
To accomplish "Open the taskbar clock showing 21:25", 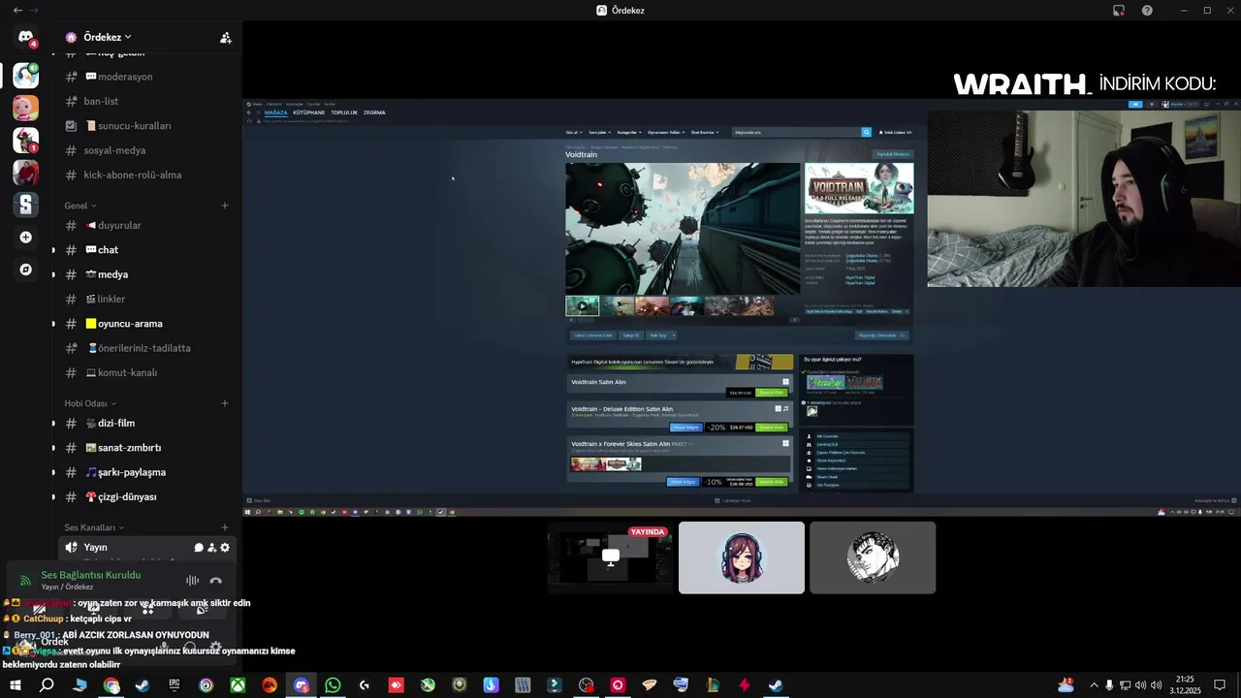I will (x=1185, y=685).
